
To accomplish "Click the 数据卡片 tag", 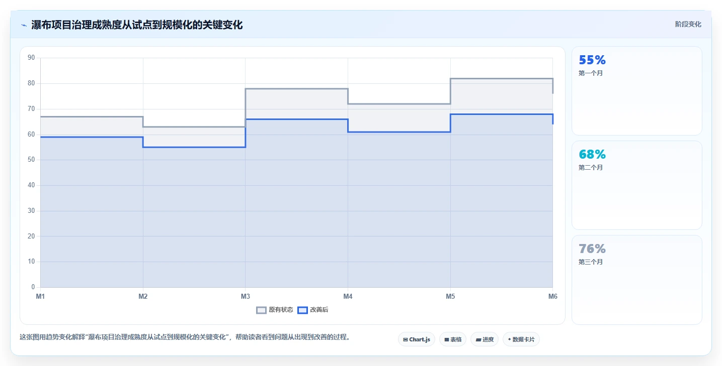I will [521, 339].
